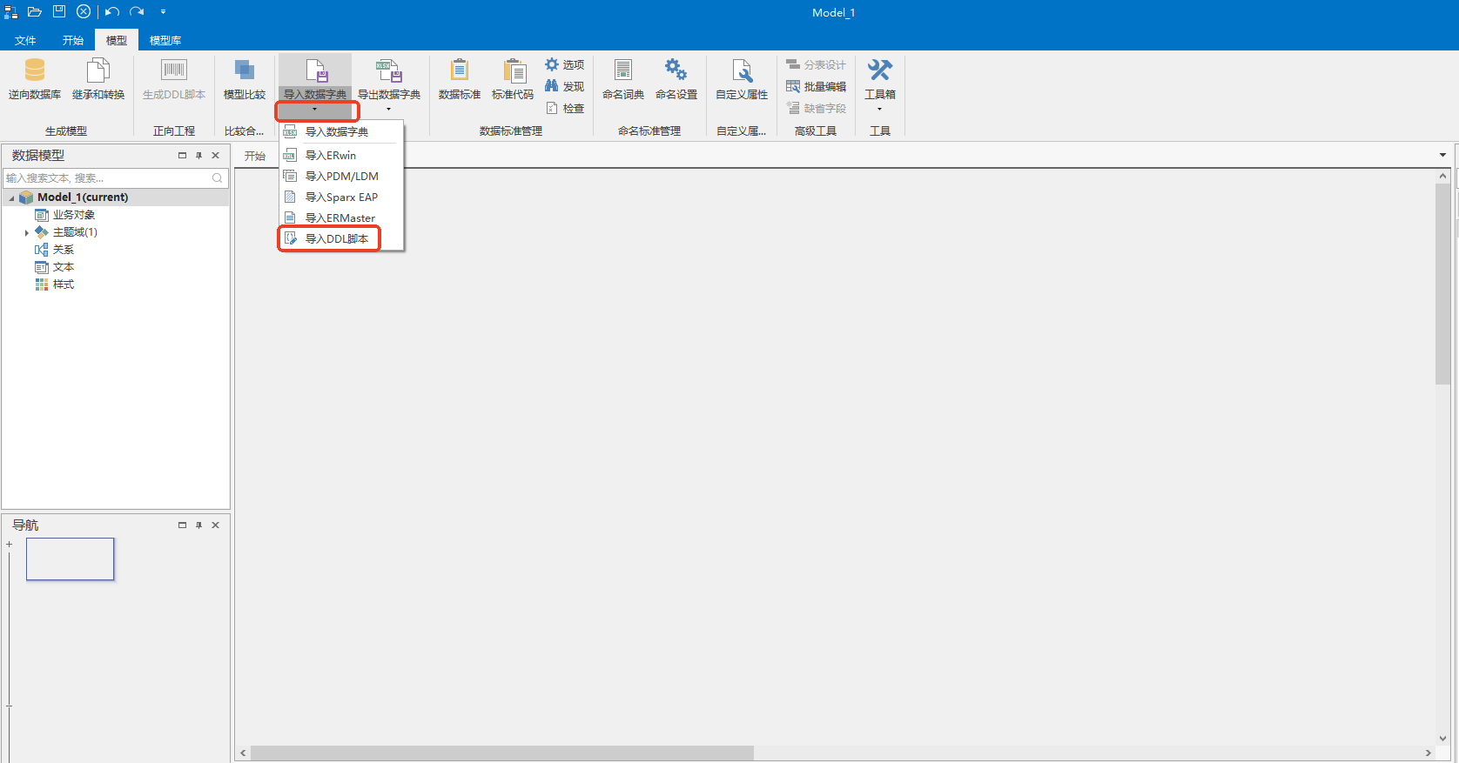The image size is (1459, 763).
Task: Click 生成DDL脚本 barcode icon
Action: (174, 70)
